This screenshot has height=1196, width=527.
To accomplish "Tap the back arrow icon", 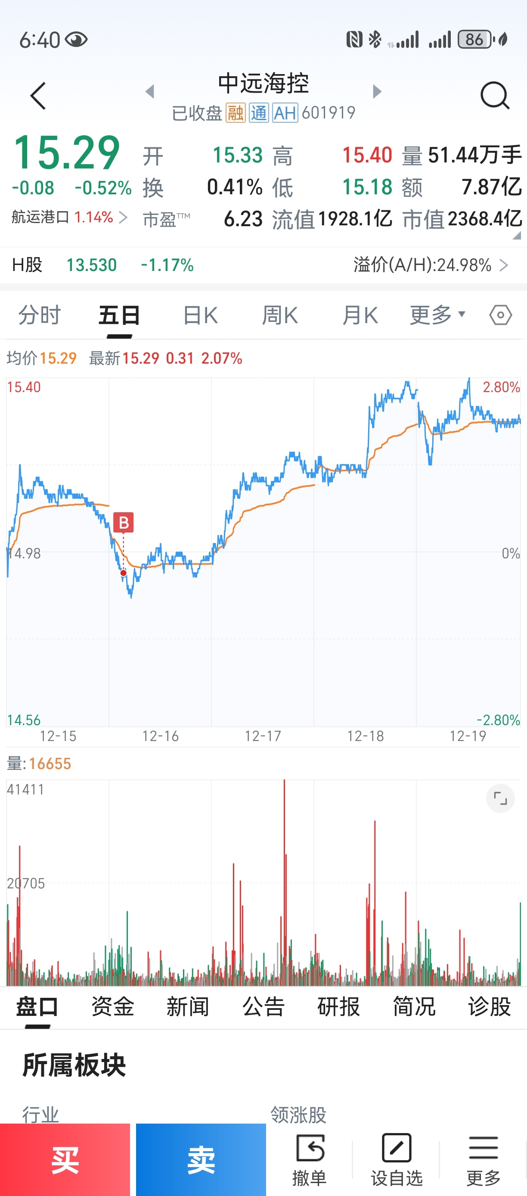I will pos(38,96).
